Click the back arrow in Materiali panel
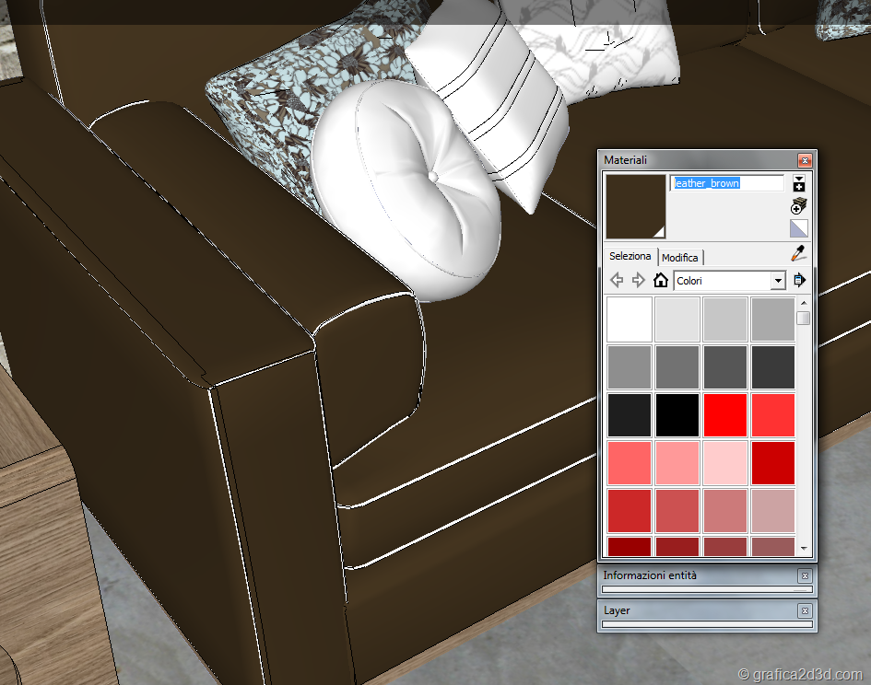871x685 pixels. [x=617, y=280]
